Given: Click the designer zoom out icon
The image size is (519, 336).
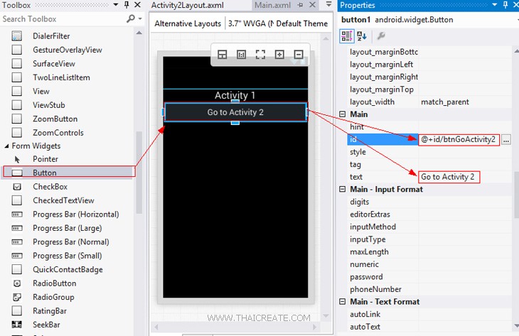Looking at the screenshot, I should (299, 54).
